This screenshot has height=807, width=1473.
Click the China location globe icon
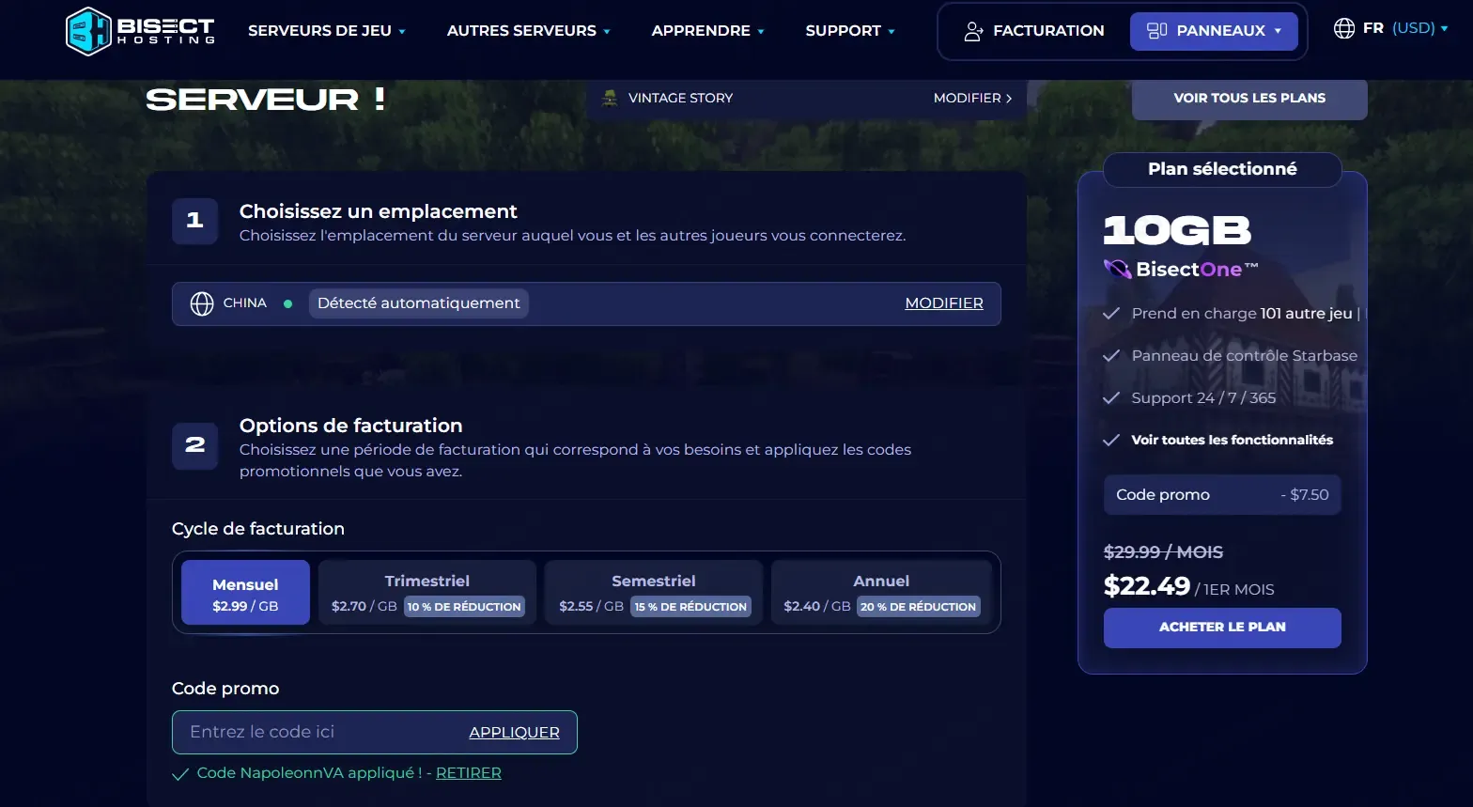(202, 303)
